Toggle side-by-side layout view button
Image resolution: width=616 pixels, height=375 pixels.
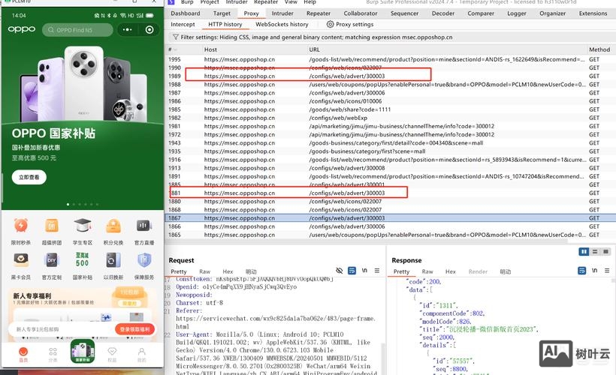click(584, 252)
